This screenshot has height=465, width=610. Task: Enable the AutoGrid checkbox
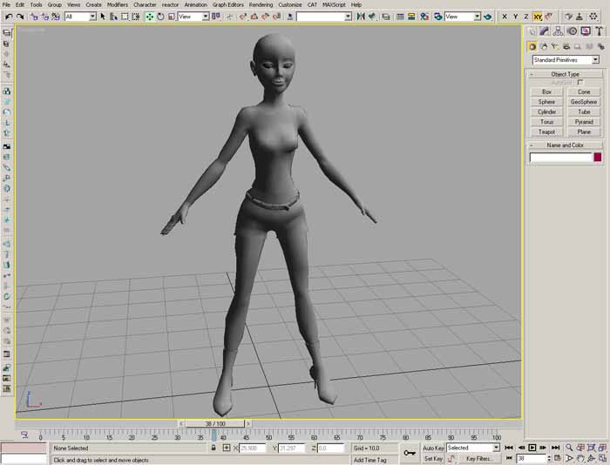coord(580,83)
